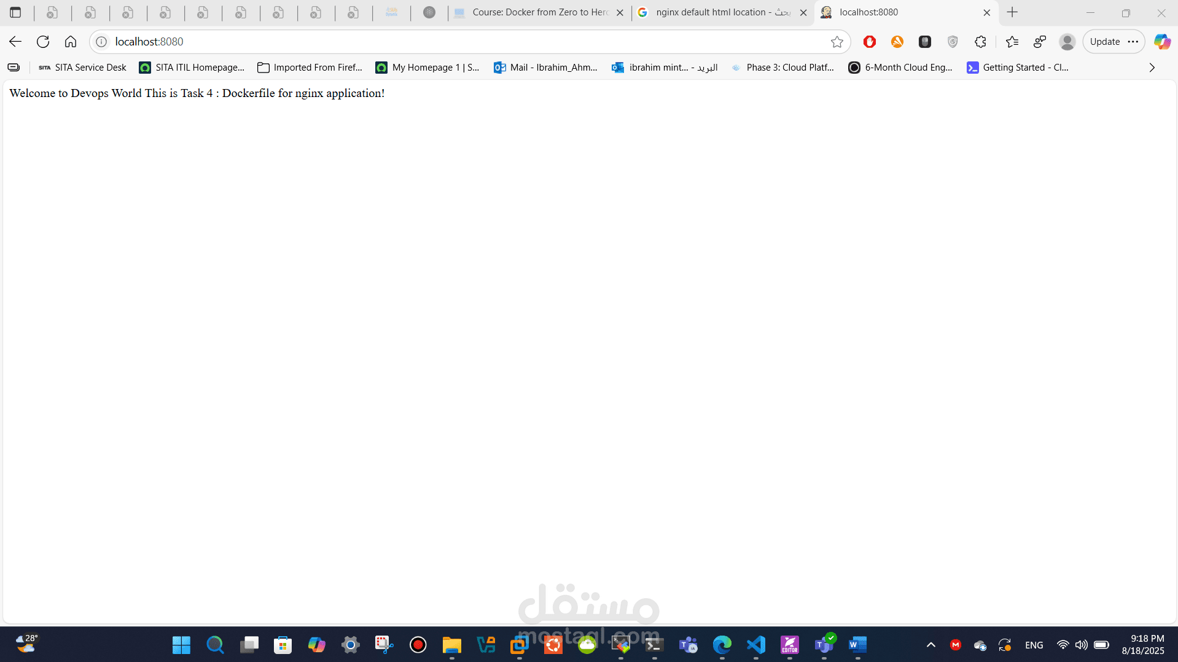
Task: Close the Course: Docker from Zero tab
Action: 620,12
